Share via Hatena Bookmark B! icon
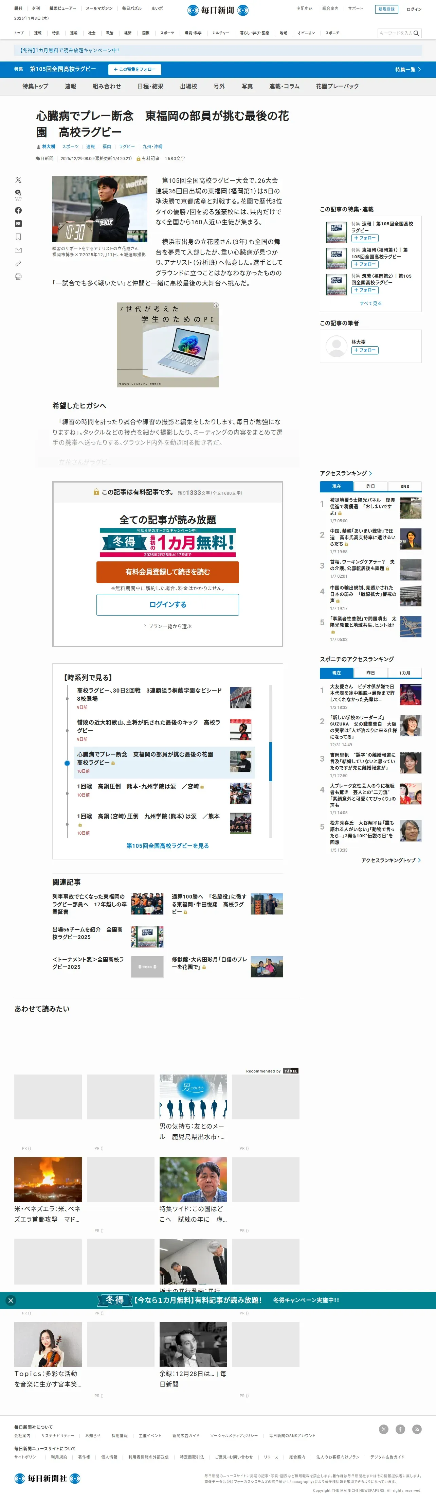The image size is (436, 1501). pos(18,224)
